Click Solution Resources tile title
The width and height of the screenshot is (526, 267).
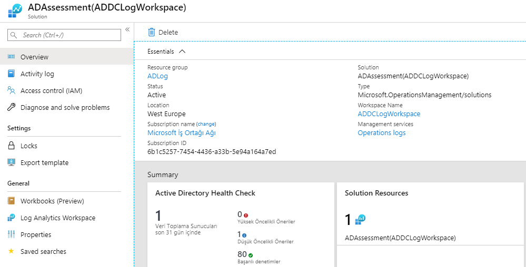point(376,193)
